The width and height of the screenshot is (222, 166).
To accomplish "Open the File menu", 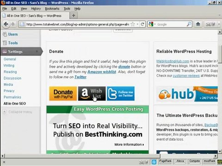I will tap(5, 9).
